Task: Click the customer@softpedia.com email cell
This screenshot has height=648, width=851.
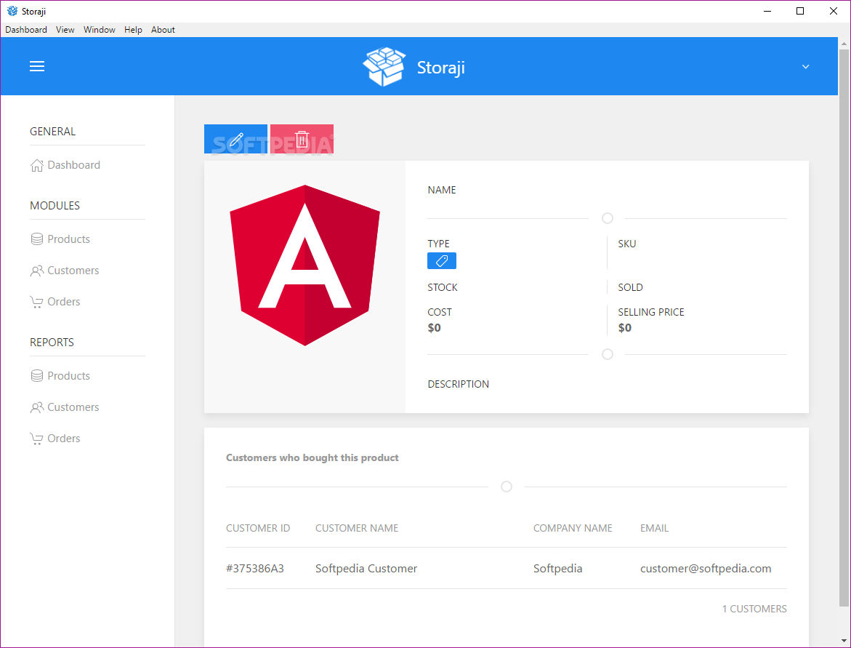Action: click(x=706, y=569)
